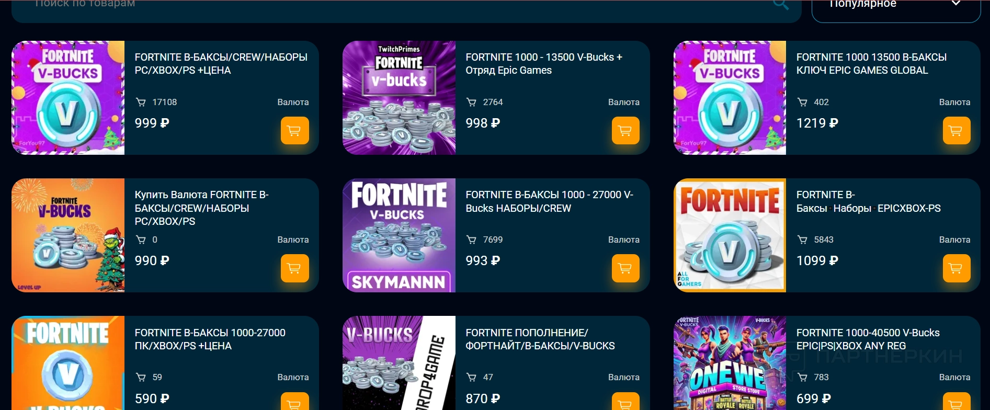The image size is (990, 410).
Task: Open FORTNITE 1000-40500 V-Bucks EPIC|PS|XBOX listing
Action: pos(868,339)
